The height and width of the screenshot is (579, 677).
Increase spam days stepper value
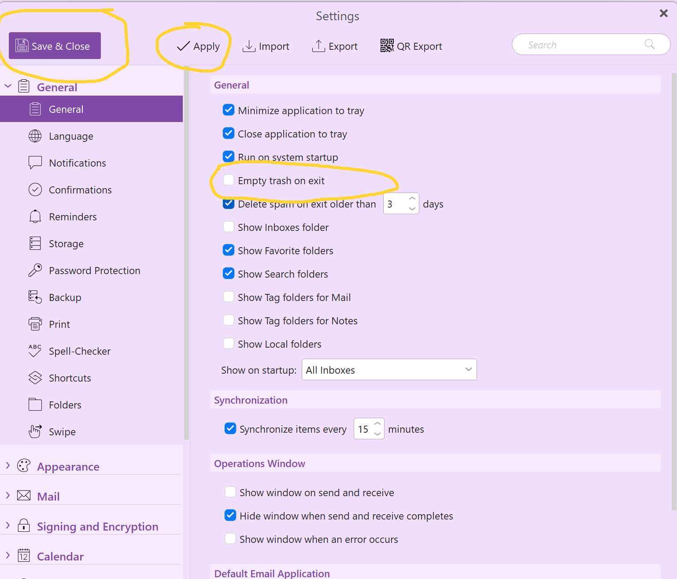412,198
